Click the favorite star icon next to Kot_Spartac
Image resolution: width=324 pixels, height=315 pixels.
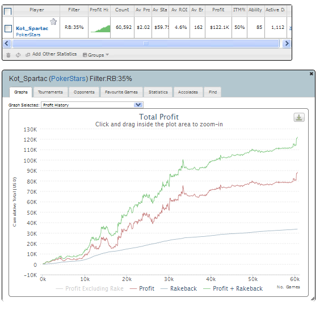click(53, 22)
